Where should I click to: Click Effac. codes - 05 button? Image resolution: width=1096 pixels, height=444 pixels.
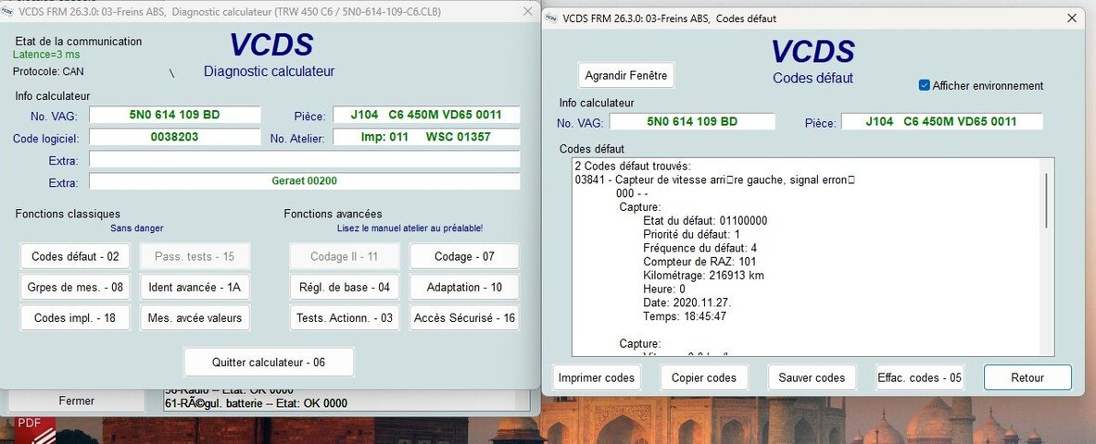pyautogui.click(x=919, y=377)
